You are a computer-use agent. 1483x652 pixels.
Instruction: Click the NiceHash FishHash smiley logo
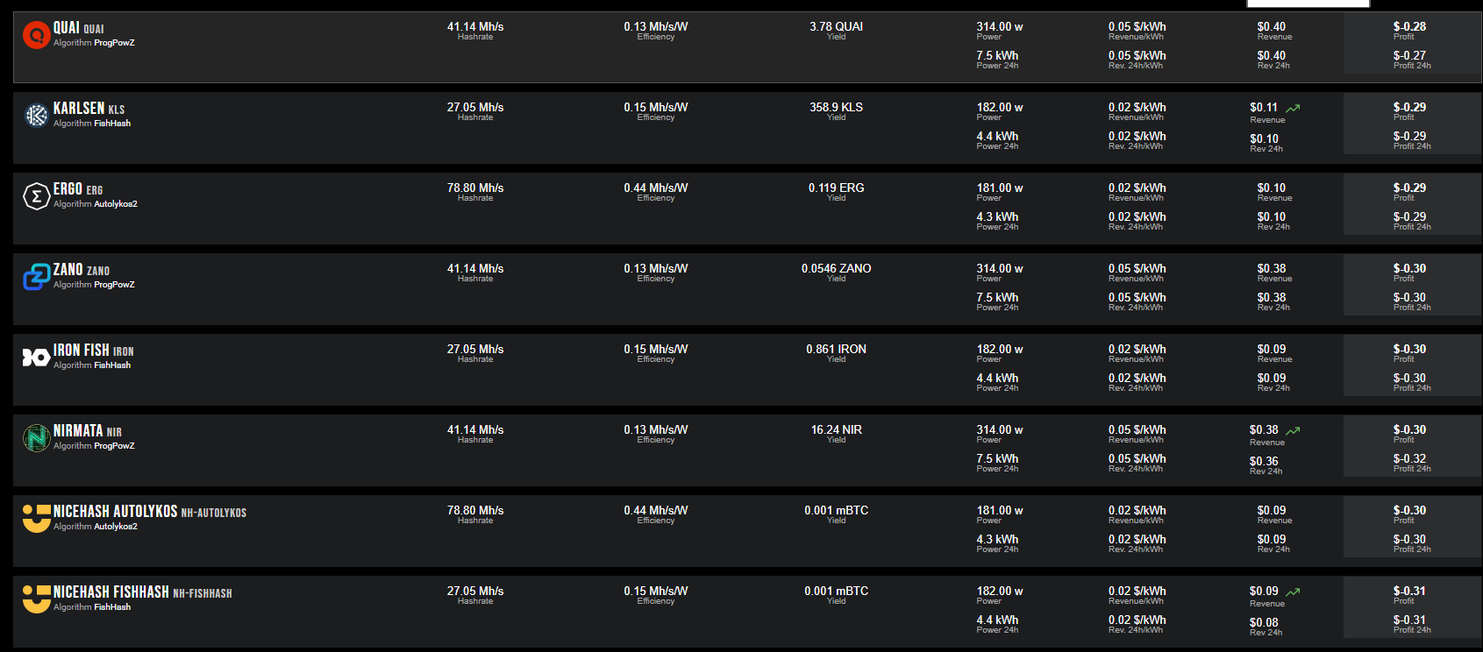point(36,599)
